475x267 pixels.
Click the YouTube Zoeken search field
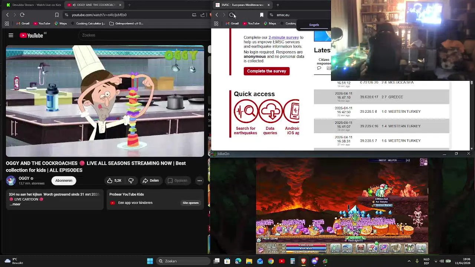tap(145, 35)
